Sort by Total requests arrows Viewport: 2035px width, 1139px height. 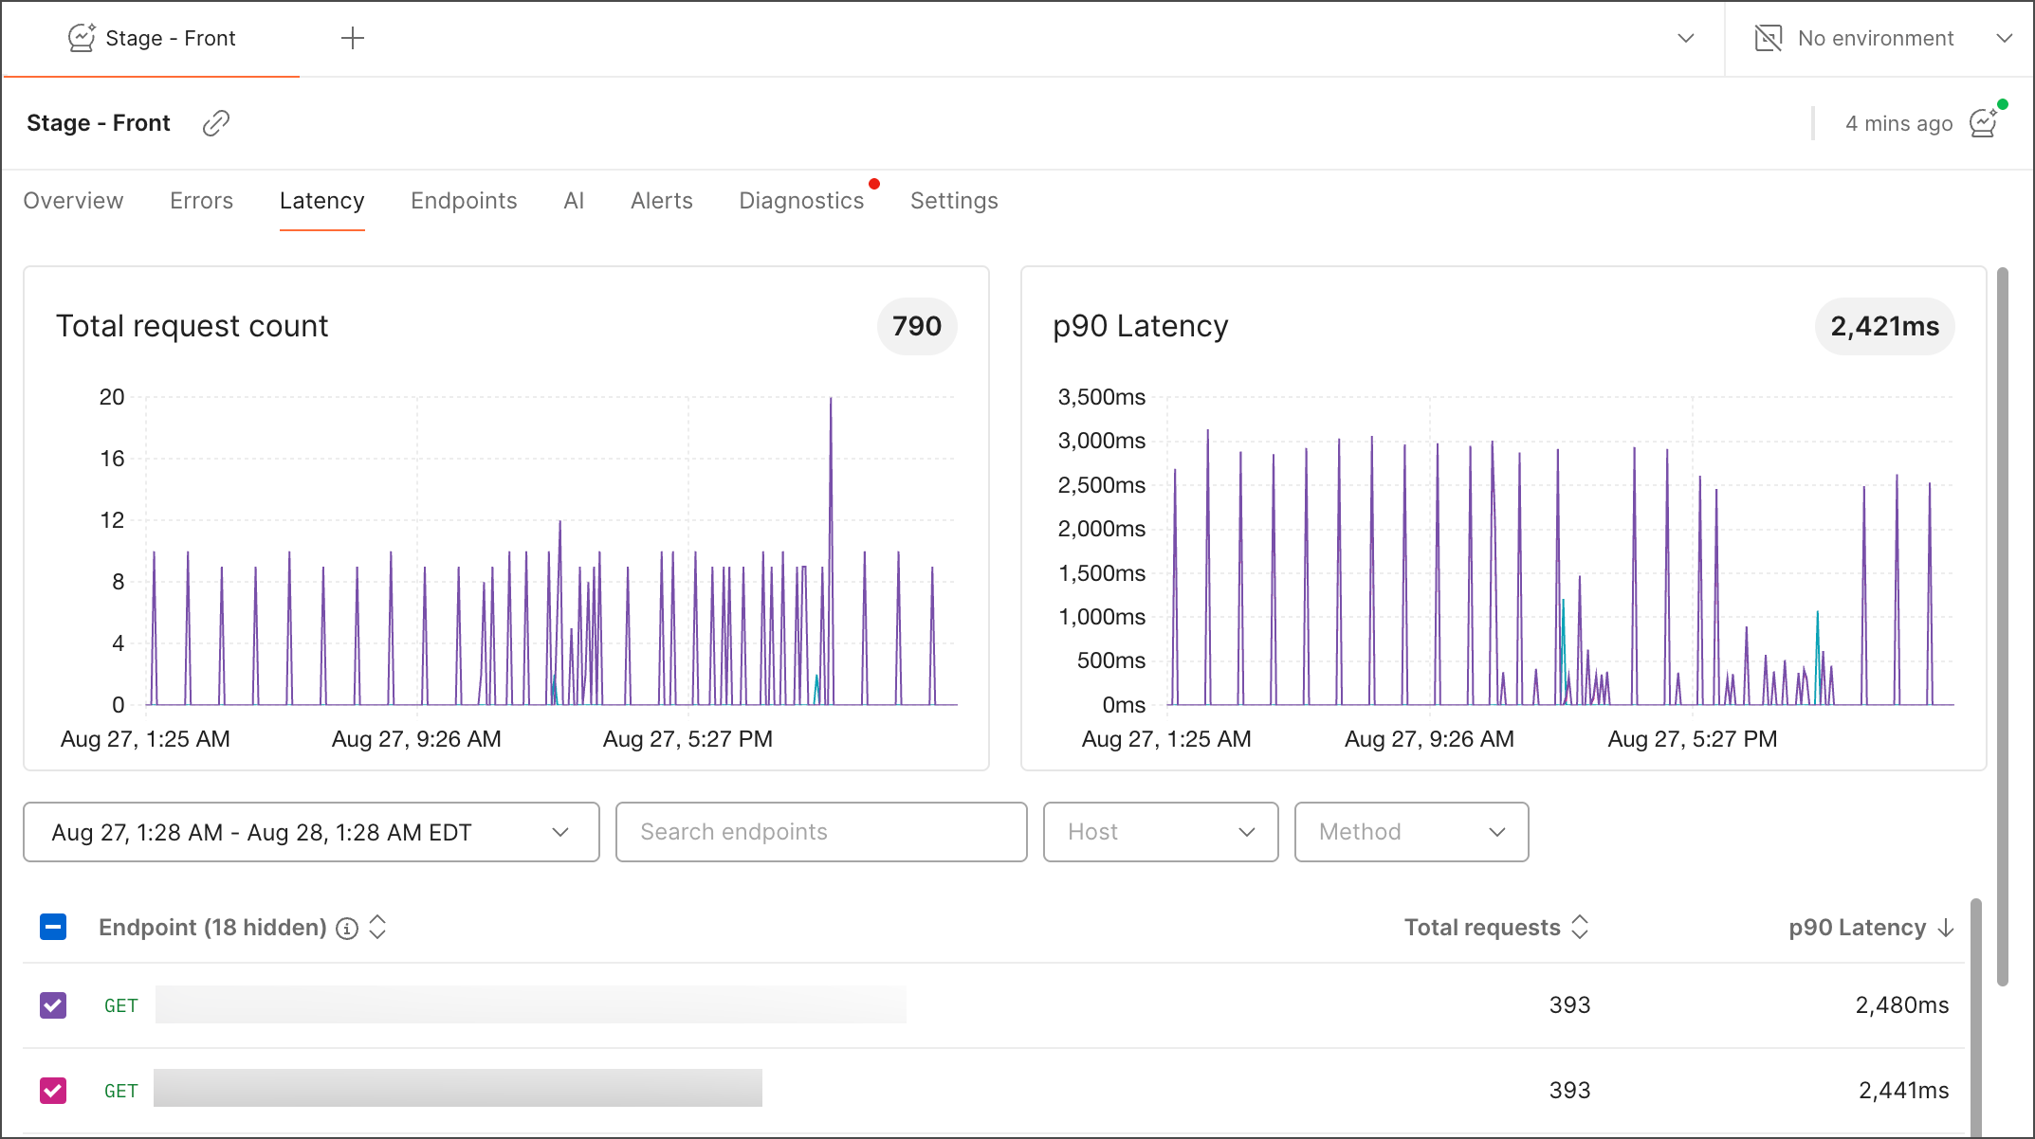coord(1580,927)
